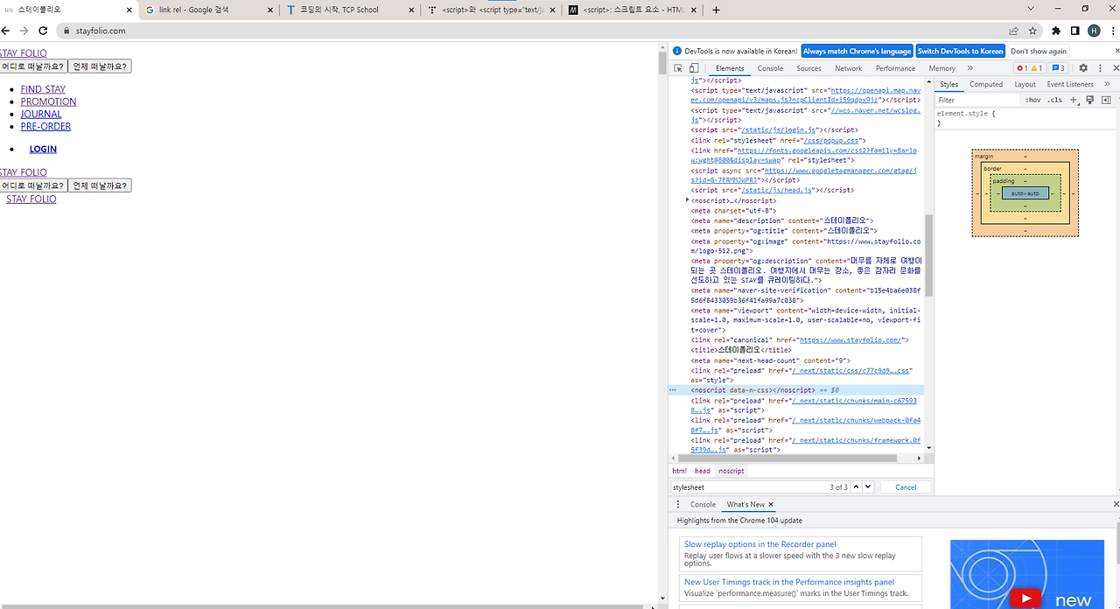Open the Chrome extensions puzzle icon

(1056, 31)
